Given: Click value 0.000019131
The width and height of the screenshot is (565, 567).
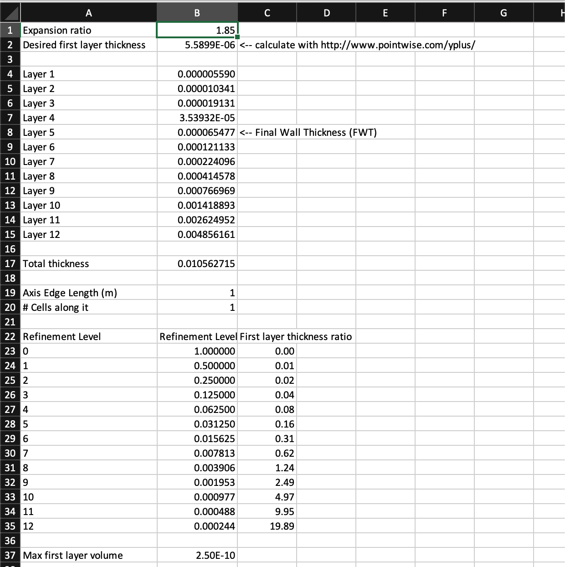Looking at the screenshot, I should coord(197,103).
